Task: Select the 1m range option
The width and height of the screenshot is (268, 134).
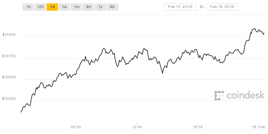Action: coord(76,7)
